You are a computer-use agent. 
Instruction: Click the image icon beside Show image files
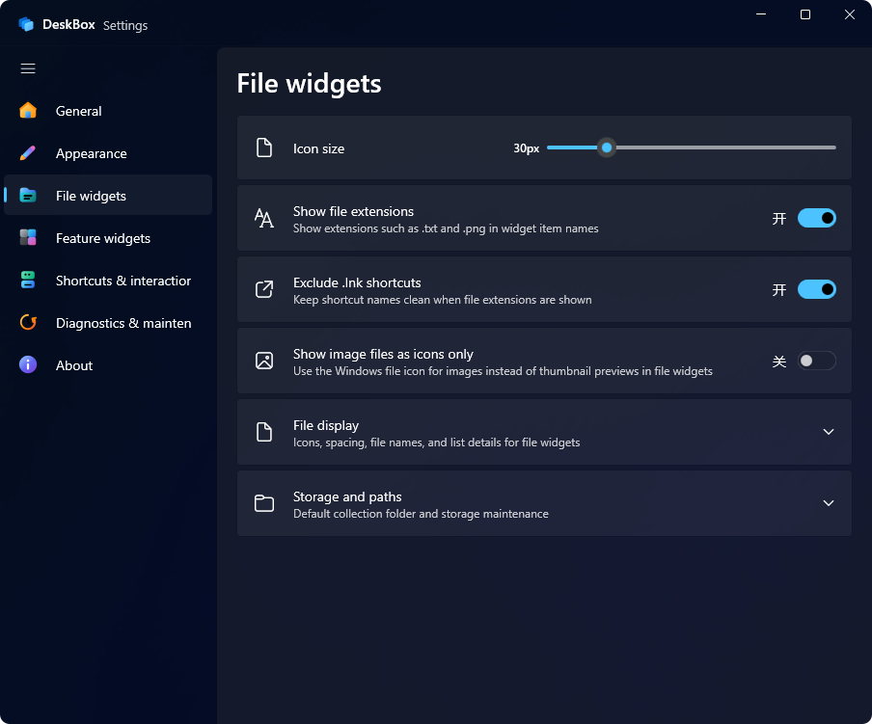pos(264,361)
